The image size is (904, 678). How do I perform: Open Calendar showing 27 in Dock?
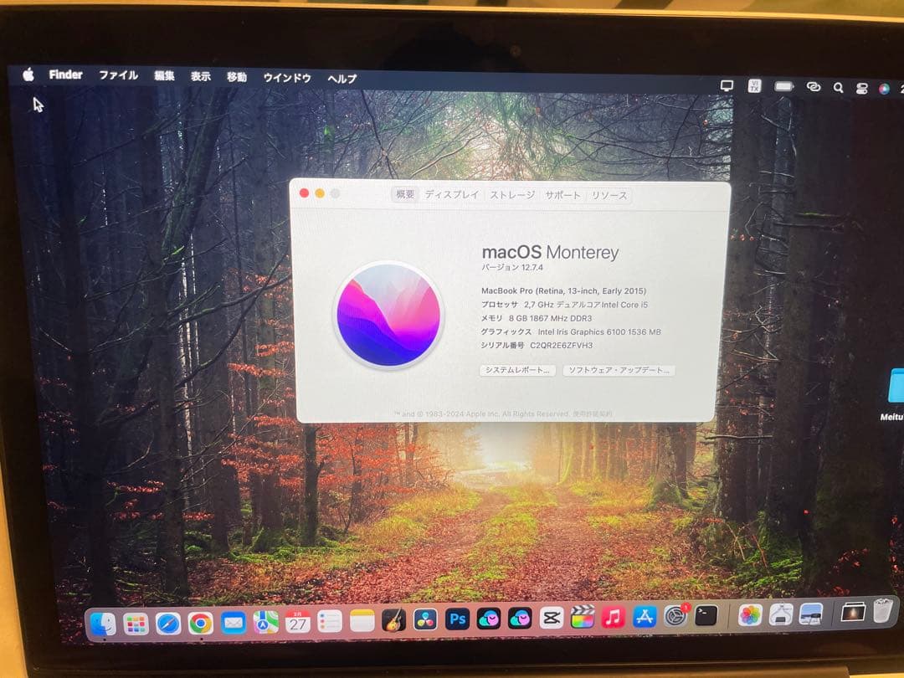pyautogui.click(x=298, y=622)
